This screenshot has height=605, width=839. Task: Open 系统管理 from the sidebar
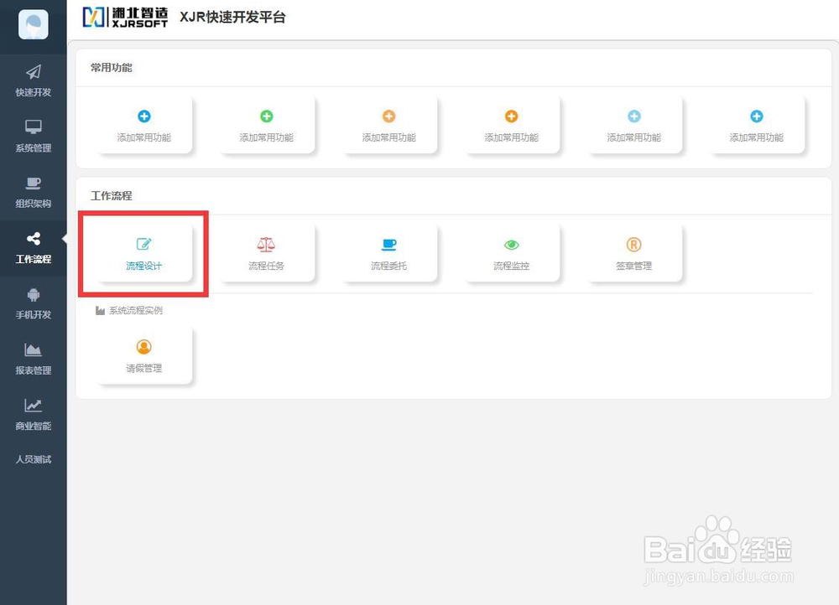33,136
